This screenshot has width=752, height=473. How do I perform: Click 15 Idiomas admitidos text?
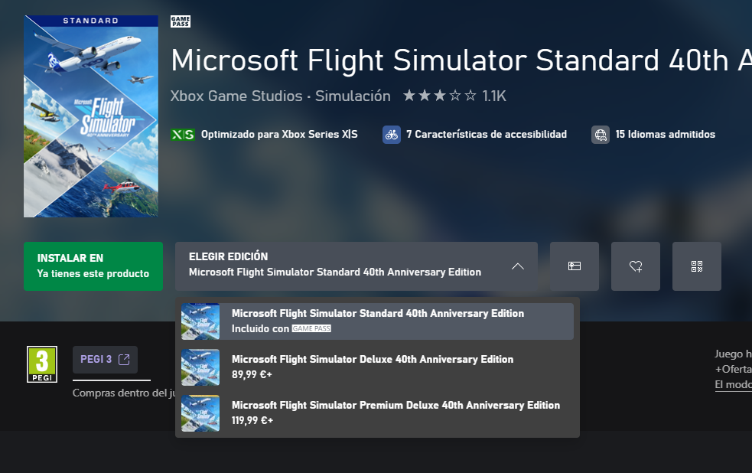(666, 134)
